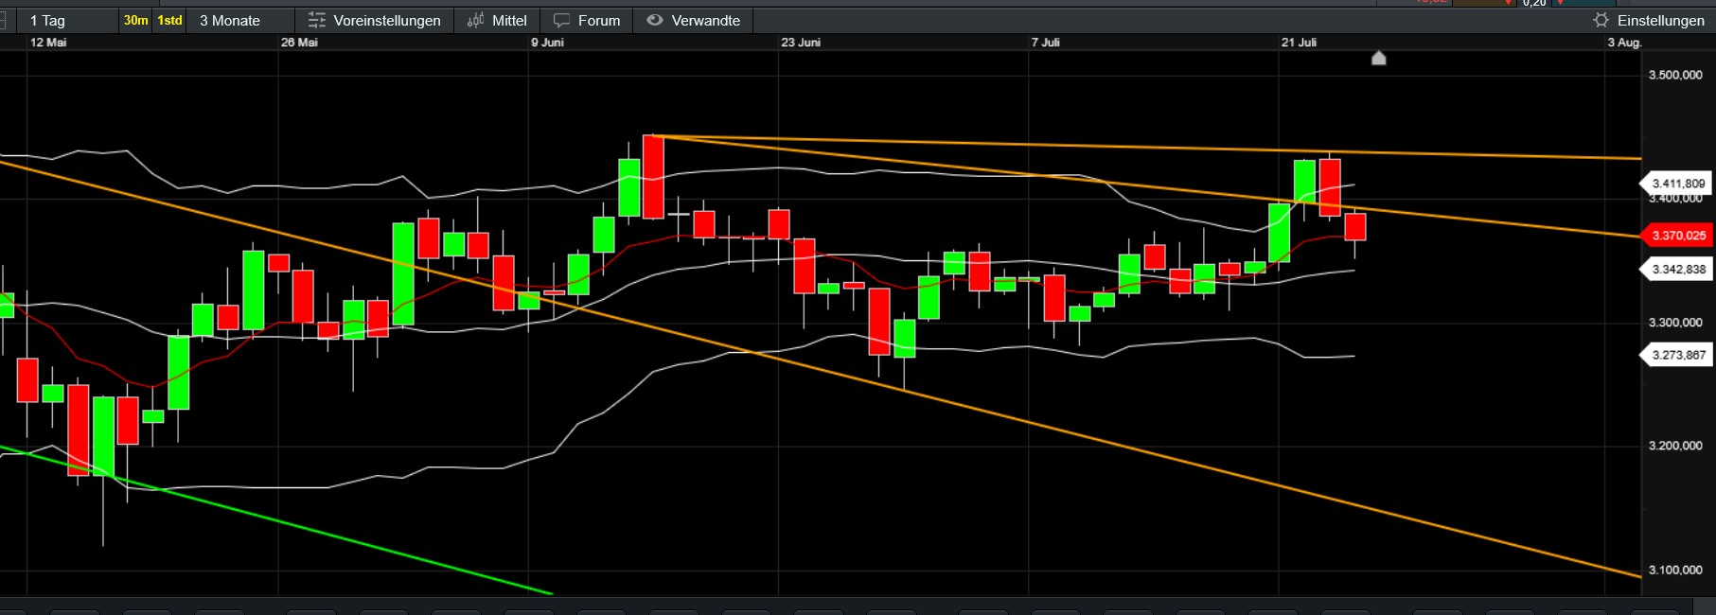Viewport: 1716px width, 615px height.
Task: Click the grey home marker on time axis
Action: (1379, 59)
